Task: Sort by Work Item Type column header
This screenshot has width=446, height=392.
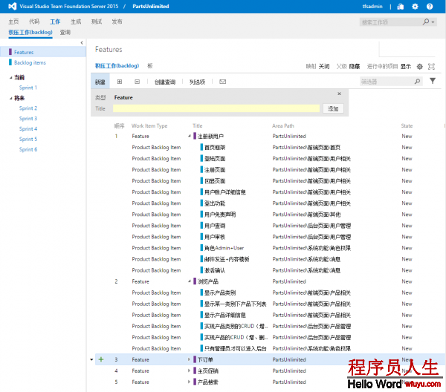Action: (149, 125)
